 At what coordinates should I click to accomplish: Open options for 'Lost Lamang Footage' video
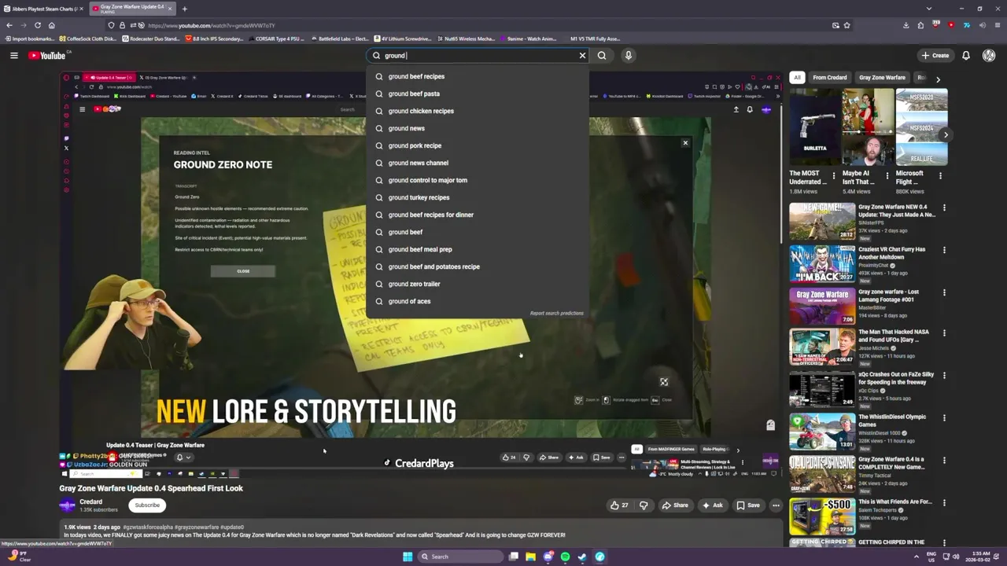(944, 292)
